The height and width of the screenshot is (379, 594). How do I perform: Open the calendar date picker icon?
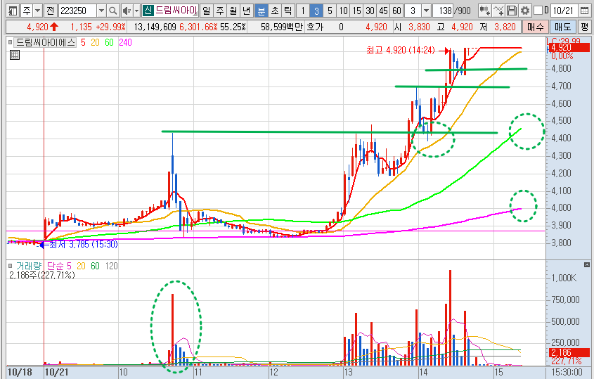(x=585, y=11)
